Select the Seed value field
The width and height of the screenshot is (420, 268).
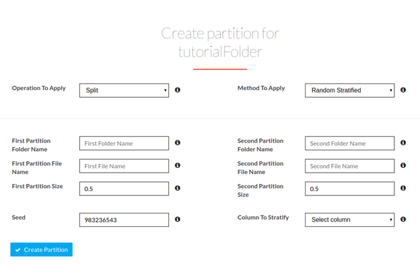(124, 220)
